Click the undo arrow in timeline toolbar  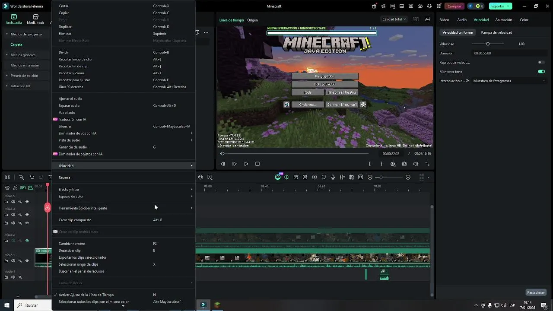pyautogui.click(x=32, y=177)
